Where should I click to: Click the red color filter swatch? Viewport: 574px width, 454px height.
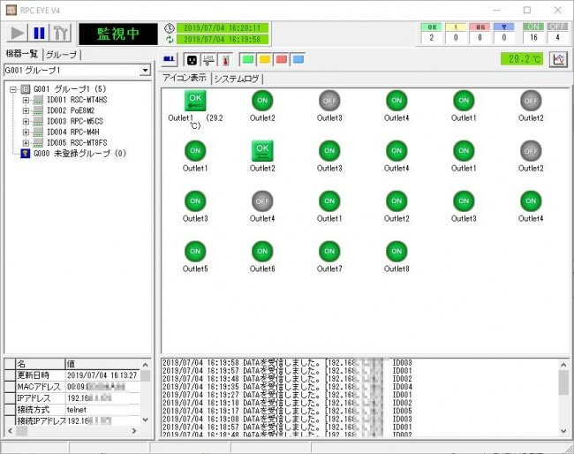pyautogui.click(x=282, y=59)
